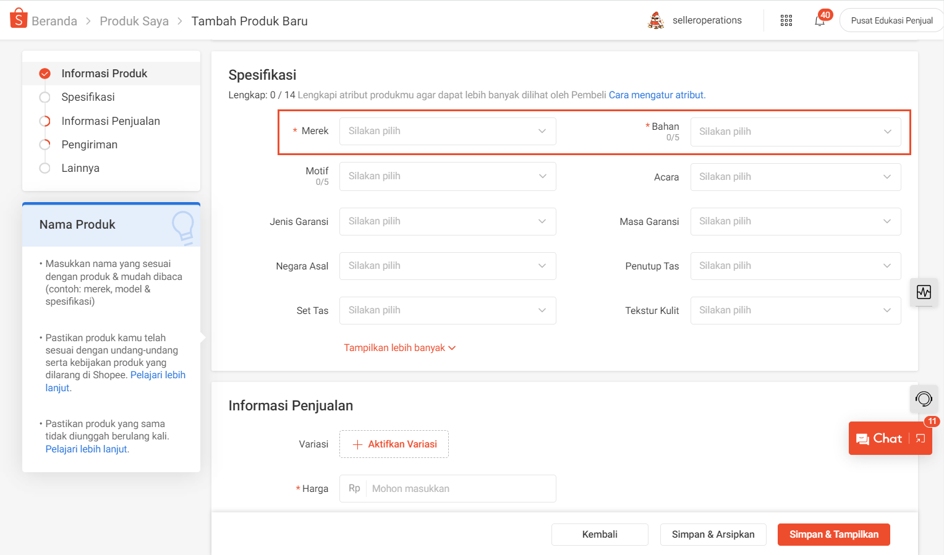Open the apps grid launcher icon
Image resolution: width=944 pixels, height=555 pixels.
[786, 20]
